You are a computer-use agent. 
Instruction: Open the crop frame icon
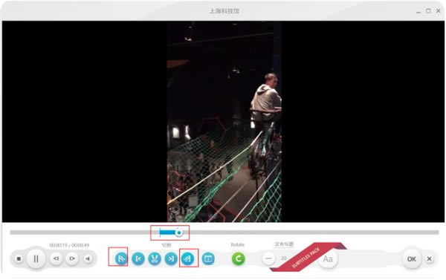tap(208, 258)
